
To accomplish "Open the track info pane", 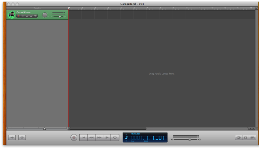I will pyautogui.click(x=246, y=137).
